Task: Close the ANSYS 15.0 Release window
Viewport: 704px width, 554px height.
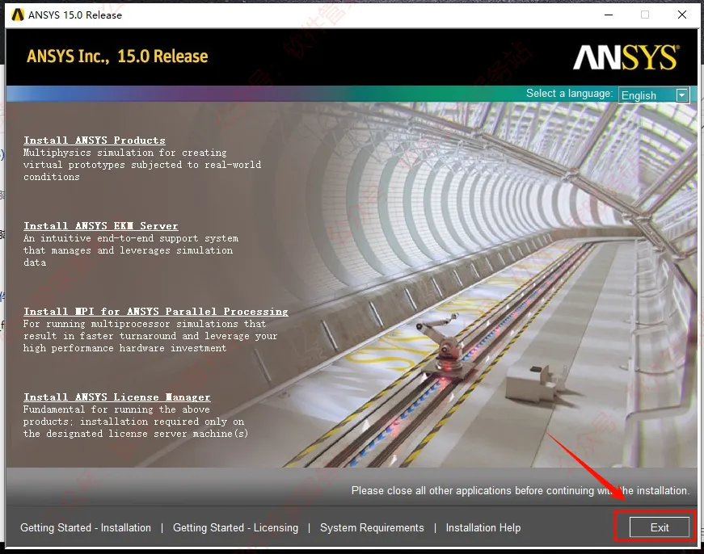Action: pyautogui.click(x=682, y=15)
